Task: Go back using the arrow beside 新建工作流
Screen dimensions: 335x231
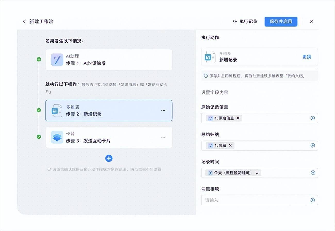Action: 24,21
